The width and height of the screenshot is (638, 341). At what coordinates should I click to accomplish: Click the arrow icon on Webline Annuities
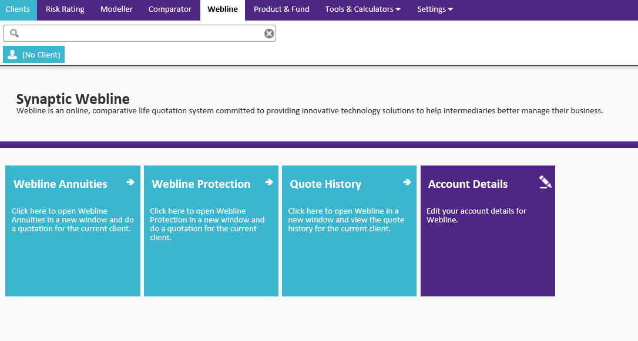(130, 182)
